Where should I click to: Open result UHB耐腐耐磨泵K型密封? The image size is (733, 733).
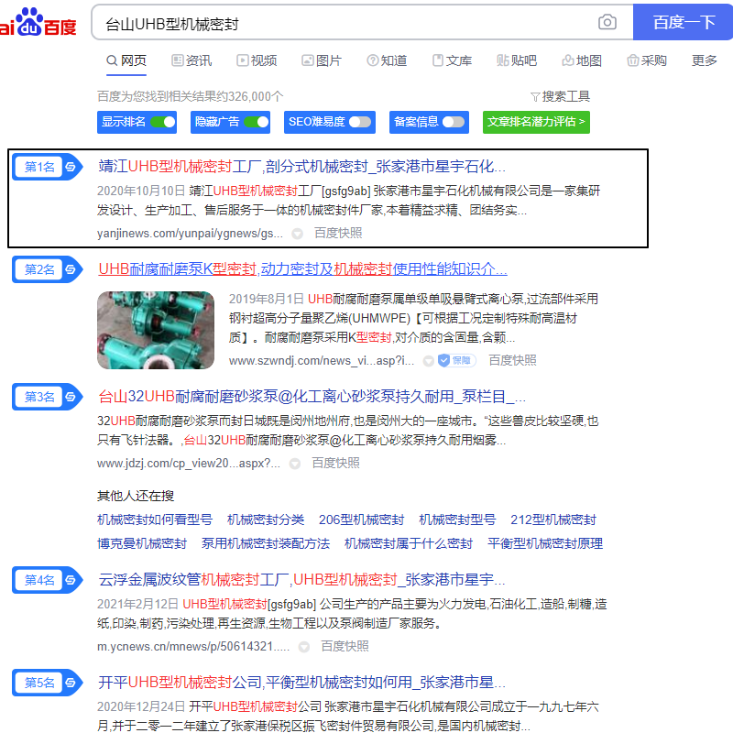pos(302,268)
